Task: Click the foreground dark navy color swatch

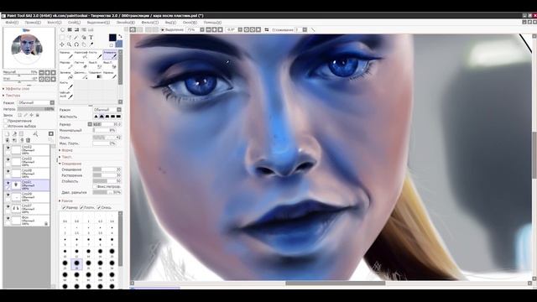Action: pos(112,38)
